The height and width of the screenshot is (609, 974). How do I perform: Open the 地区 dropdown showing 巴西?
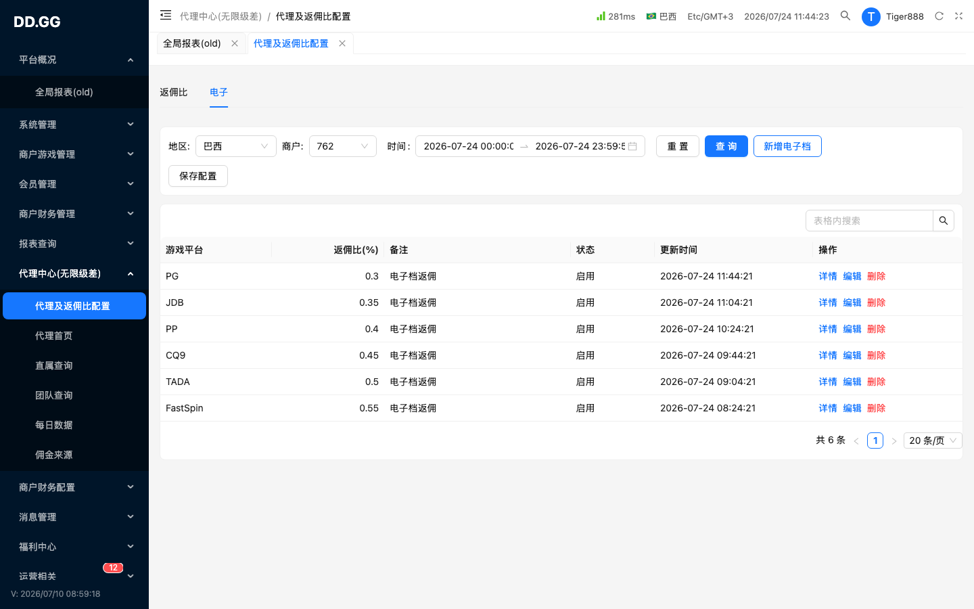pos(236,146)
